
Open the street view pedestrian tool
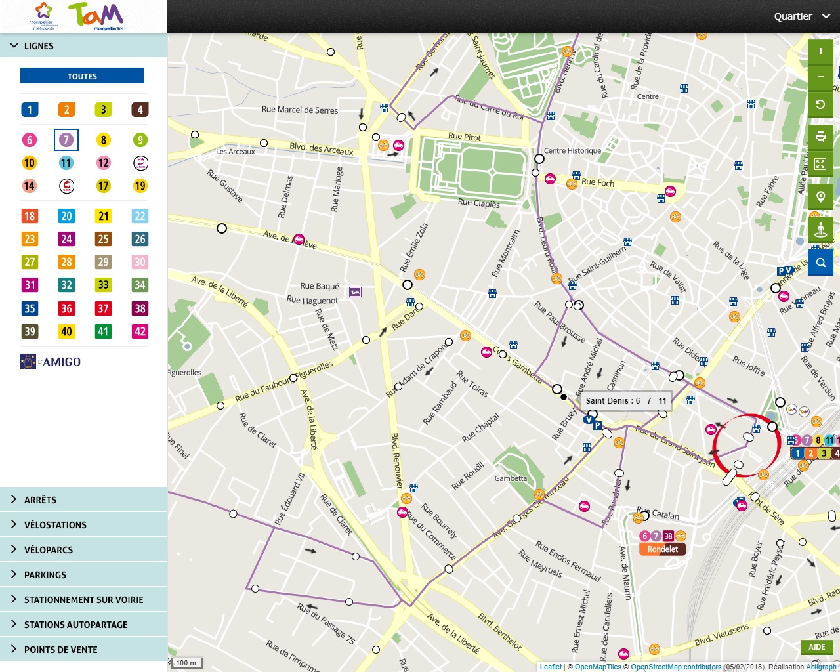point(820,230)
